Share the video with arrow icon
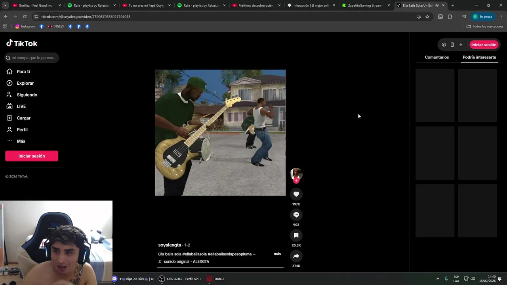Screen dimensions: 507x285 296,256
